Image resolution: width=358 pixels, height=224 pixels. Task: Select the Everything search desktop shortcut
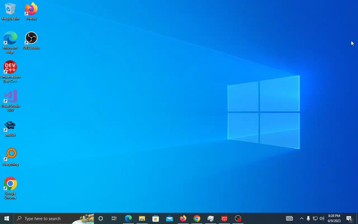[x=10, y=157]
